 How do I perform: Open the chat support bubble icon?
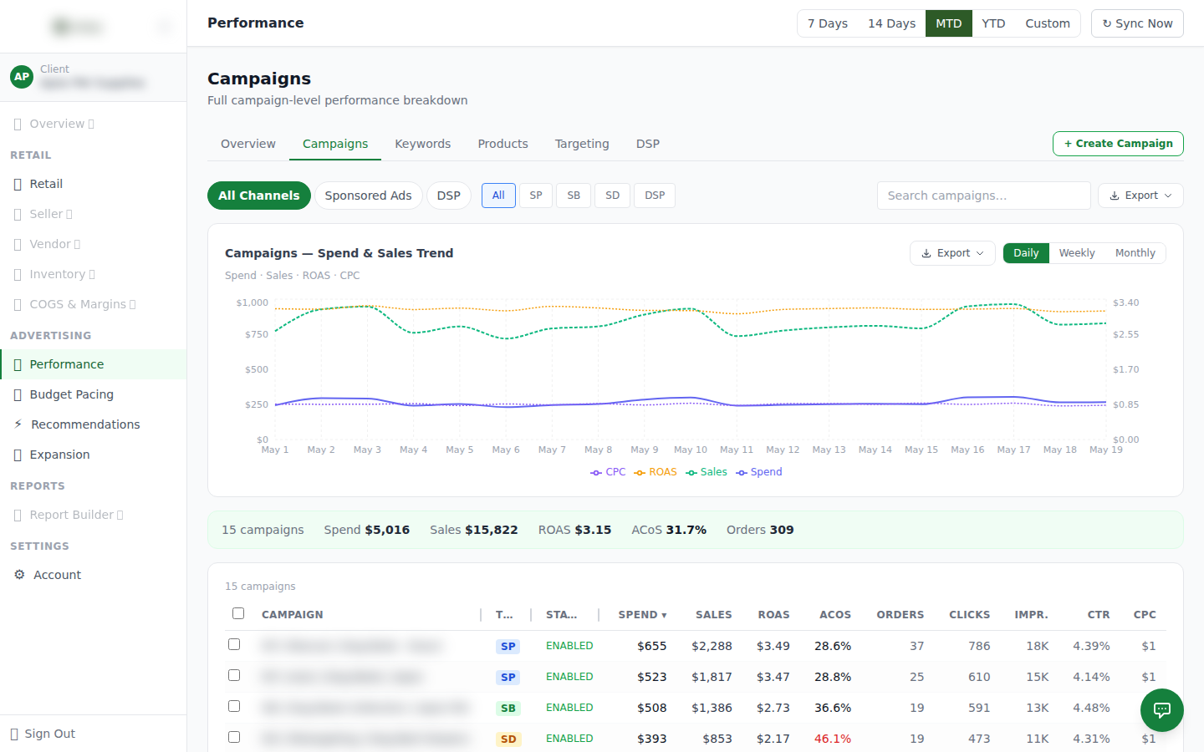pos(1162,710)
